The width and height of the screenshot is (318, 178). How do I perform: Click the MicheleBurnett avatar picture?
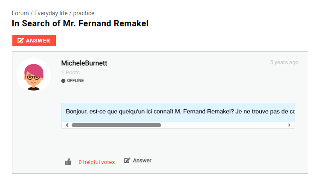[x=34, y=75]
